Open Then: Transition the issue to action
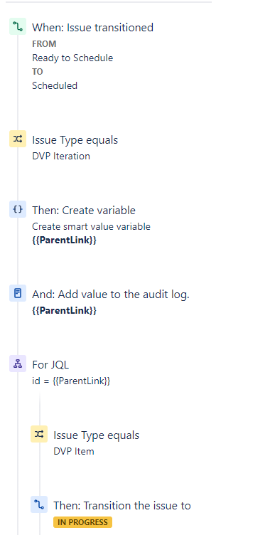Image resolution: width=270 pixels, height=535 pixels. click(x=122, y=505)
